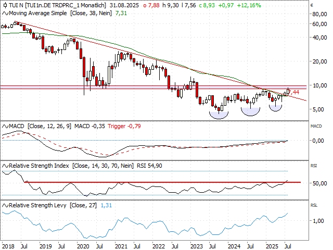Click the 2023 time axis label

tap(197, 246)
